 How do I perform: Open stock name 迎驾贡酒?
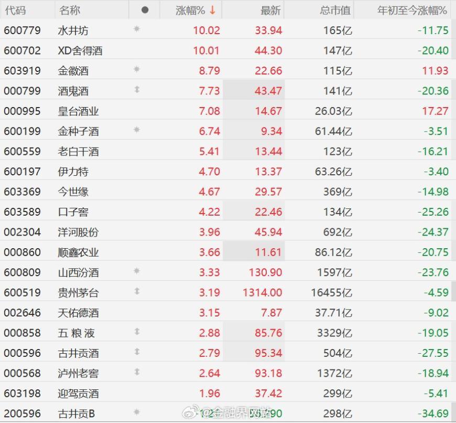(78, 394)
